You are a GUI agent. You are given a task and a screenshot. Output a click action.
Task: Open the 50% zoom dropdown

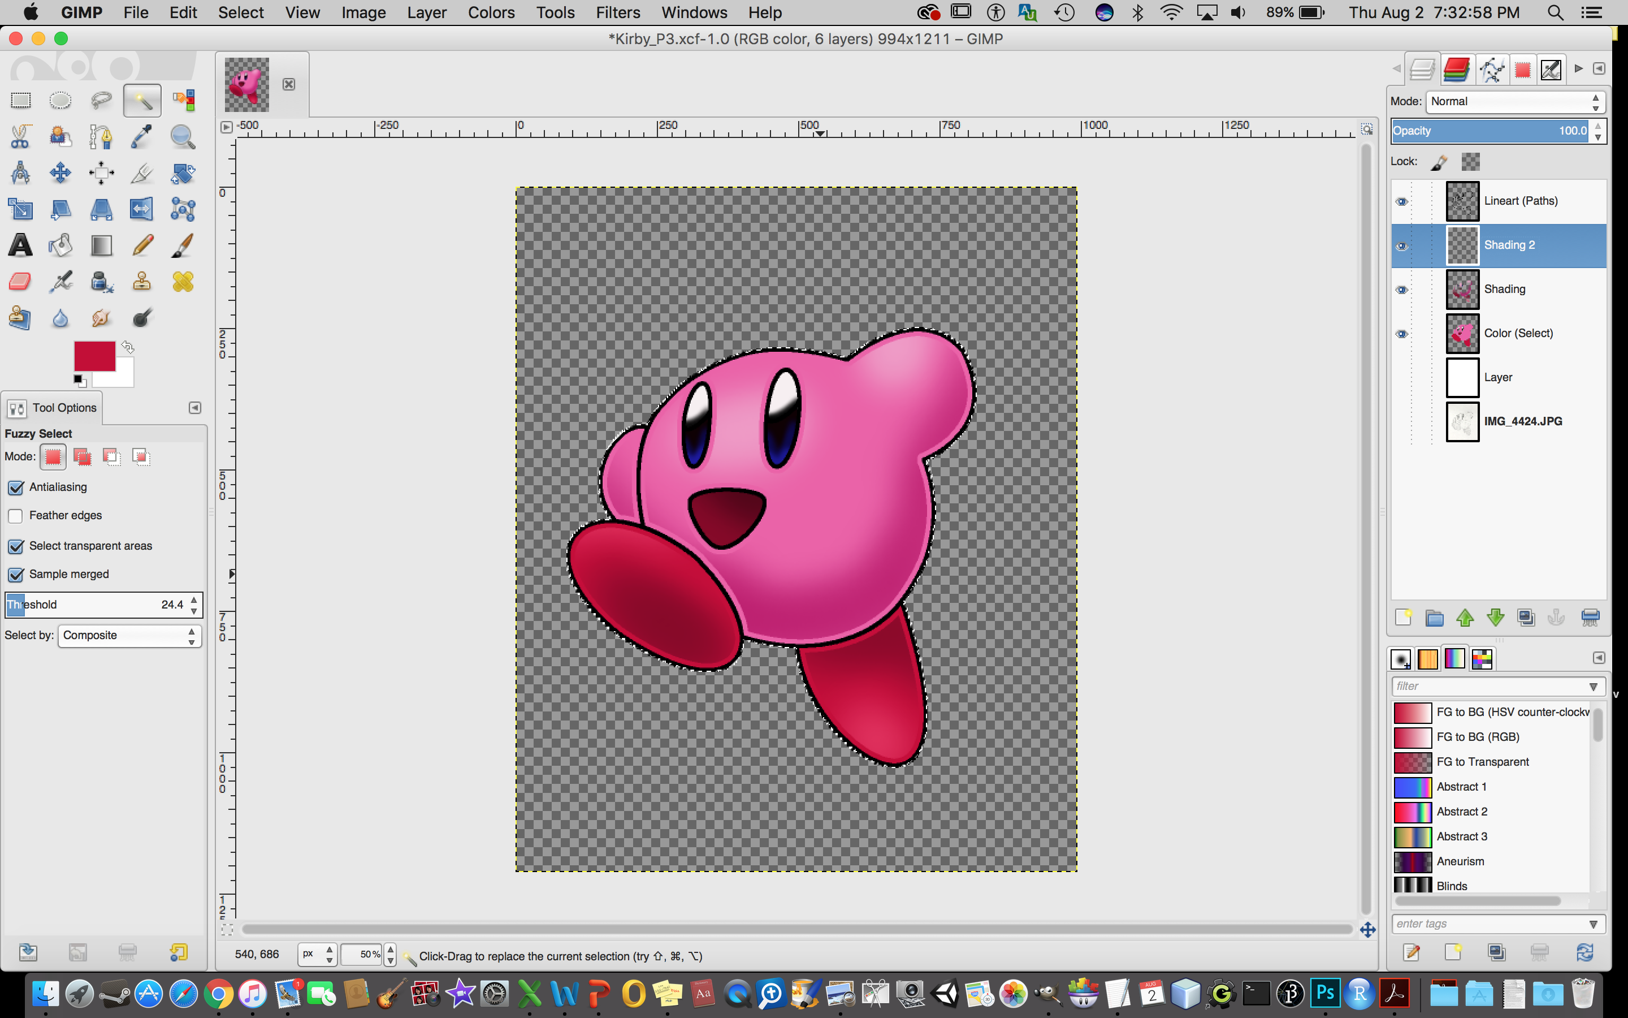click(389, 954)
